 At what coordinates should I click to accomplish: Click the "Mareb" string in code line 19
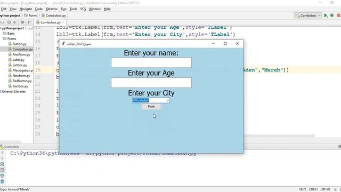click(x=272, y=70)
